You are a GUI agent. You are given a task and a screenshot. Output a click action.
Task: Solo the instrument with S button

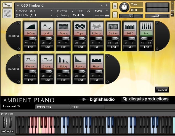(x=115, y=6)
